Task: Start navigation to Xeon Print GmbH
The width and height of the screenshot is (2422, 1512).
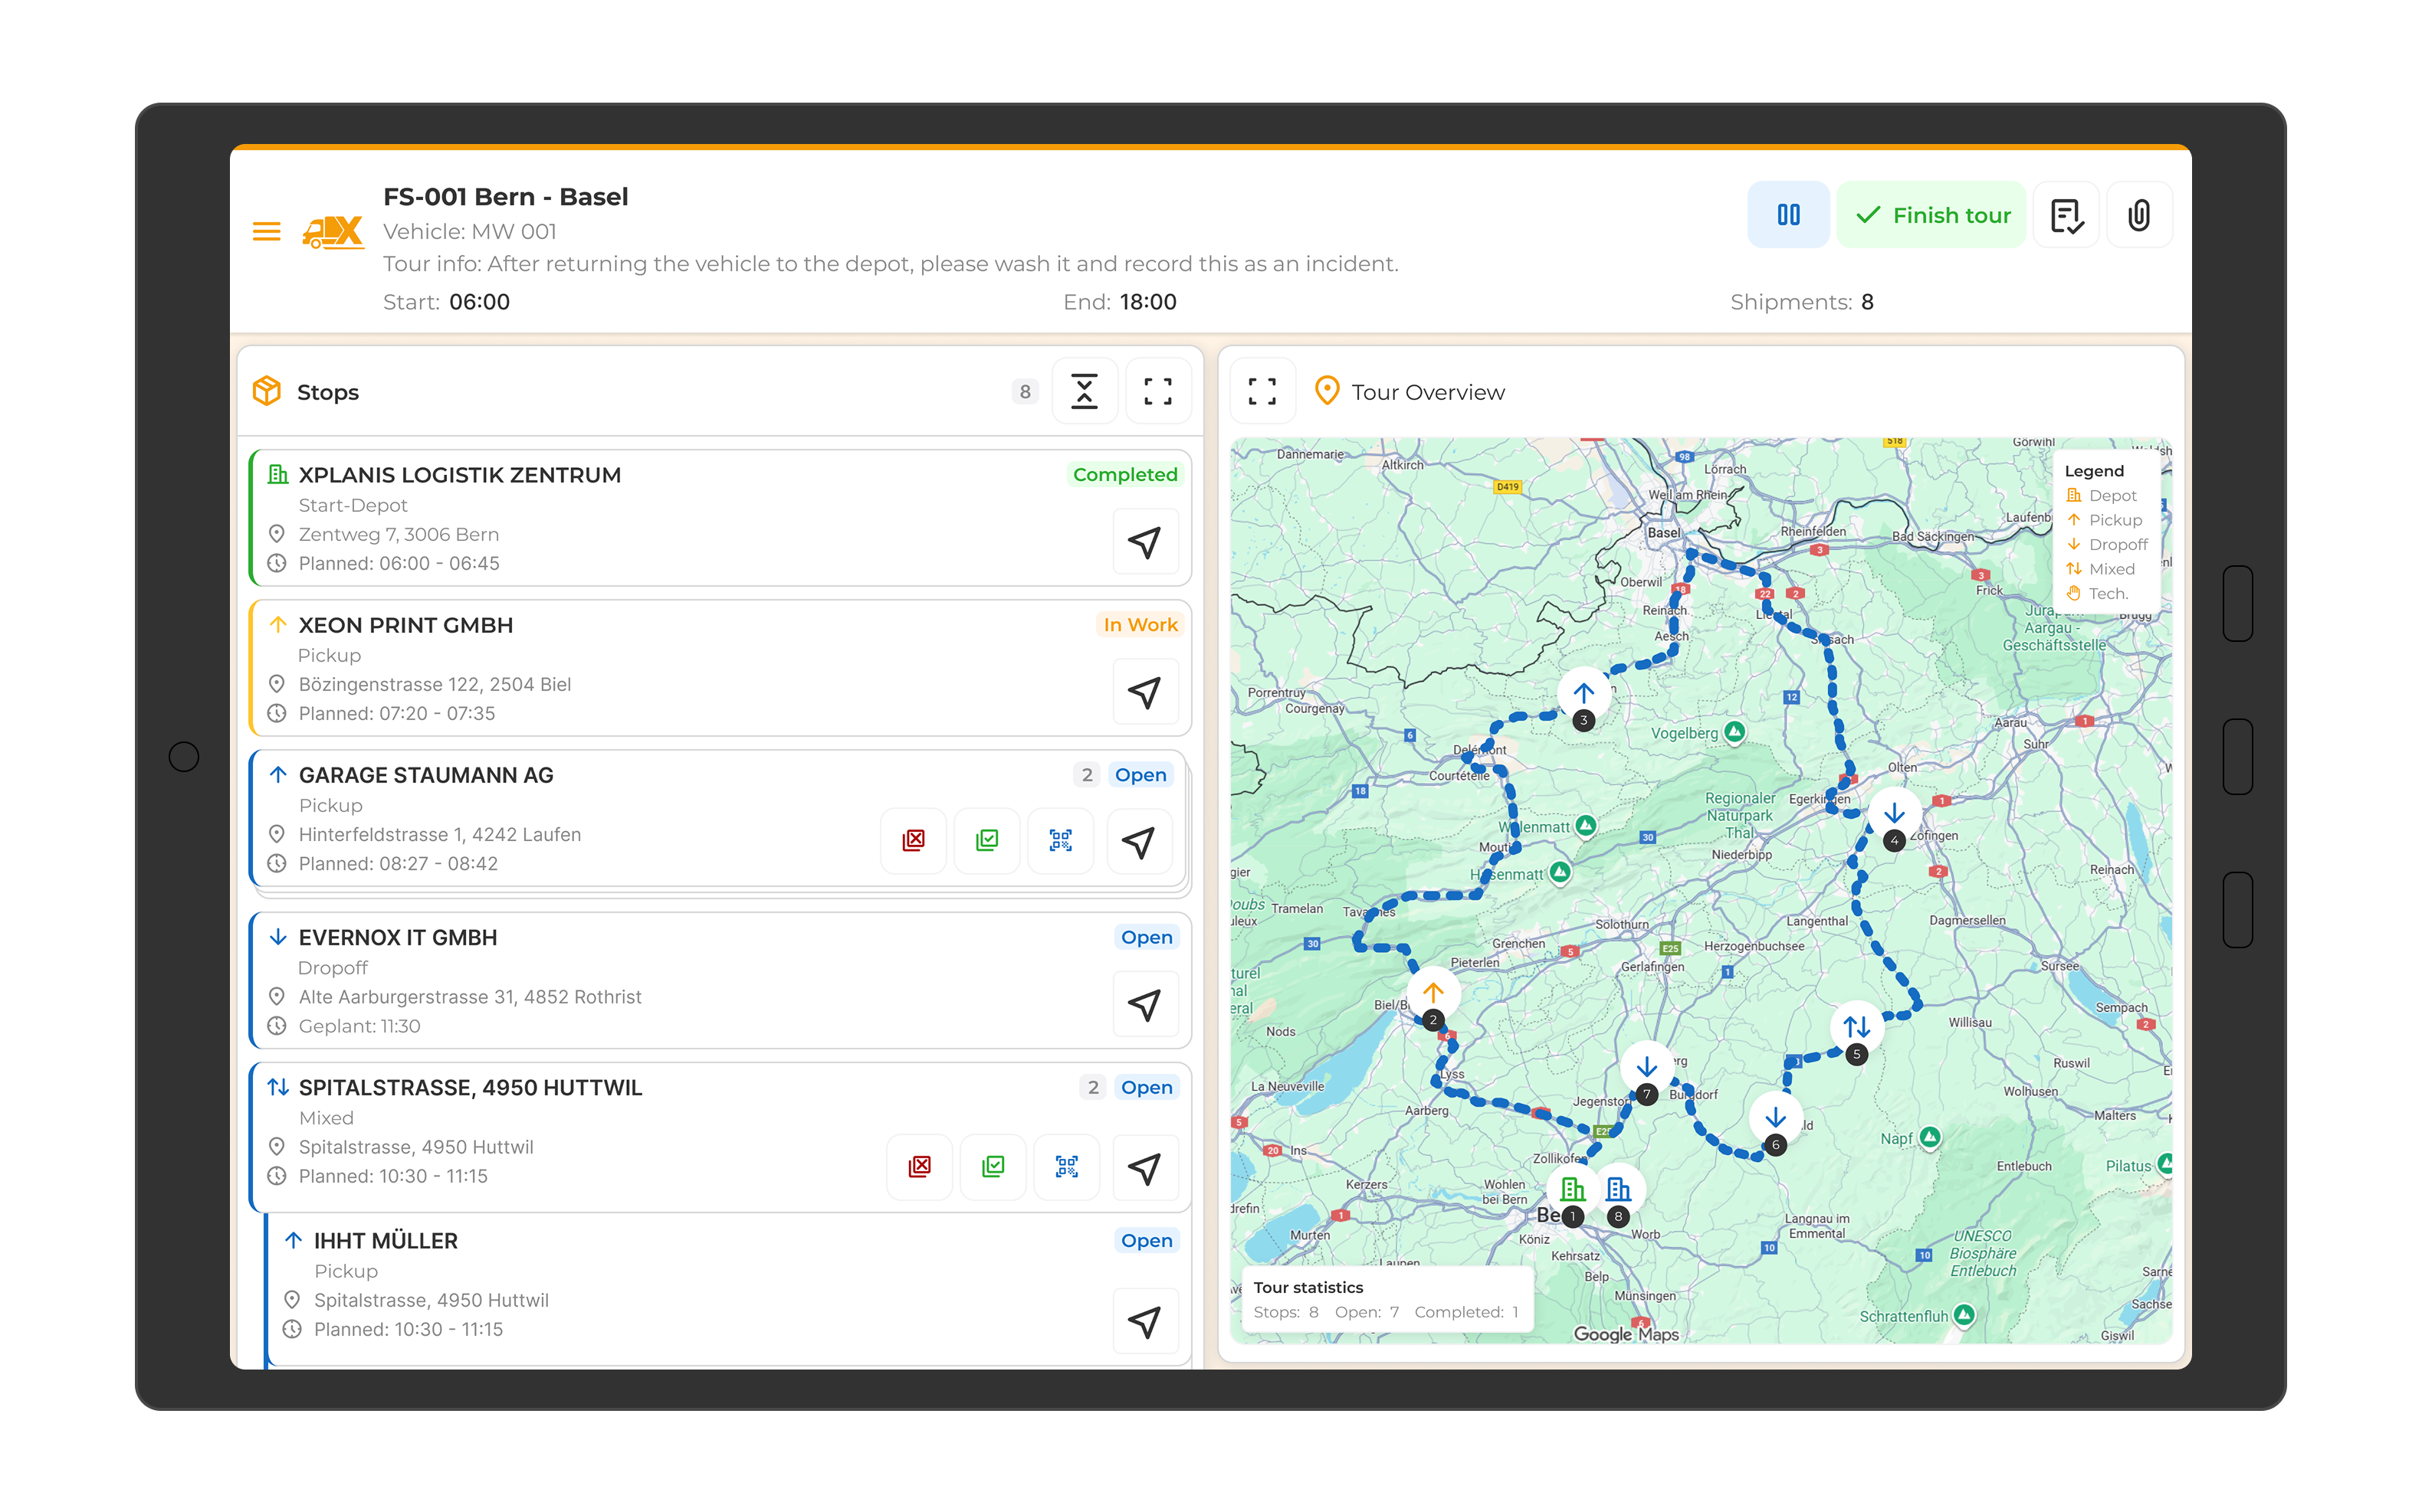Action: tap(1144, 692)
